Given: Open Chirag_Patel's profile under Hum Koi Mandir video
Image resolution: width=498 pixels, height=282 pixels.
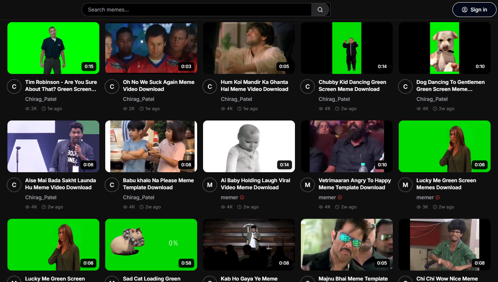Looking at the screenshot, I should coord(236,99).
